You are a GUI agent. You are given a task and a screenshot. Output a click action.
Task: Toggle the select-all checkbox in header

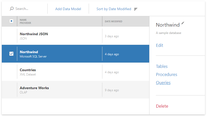[x=11, y=21]
